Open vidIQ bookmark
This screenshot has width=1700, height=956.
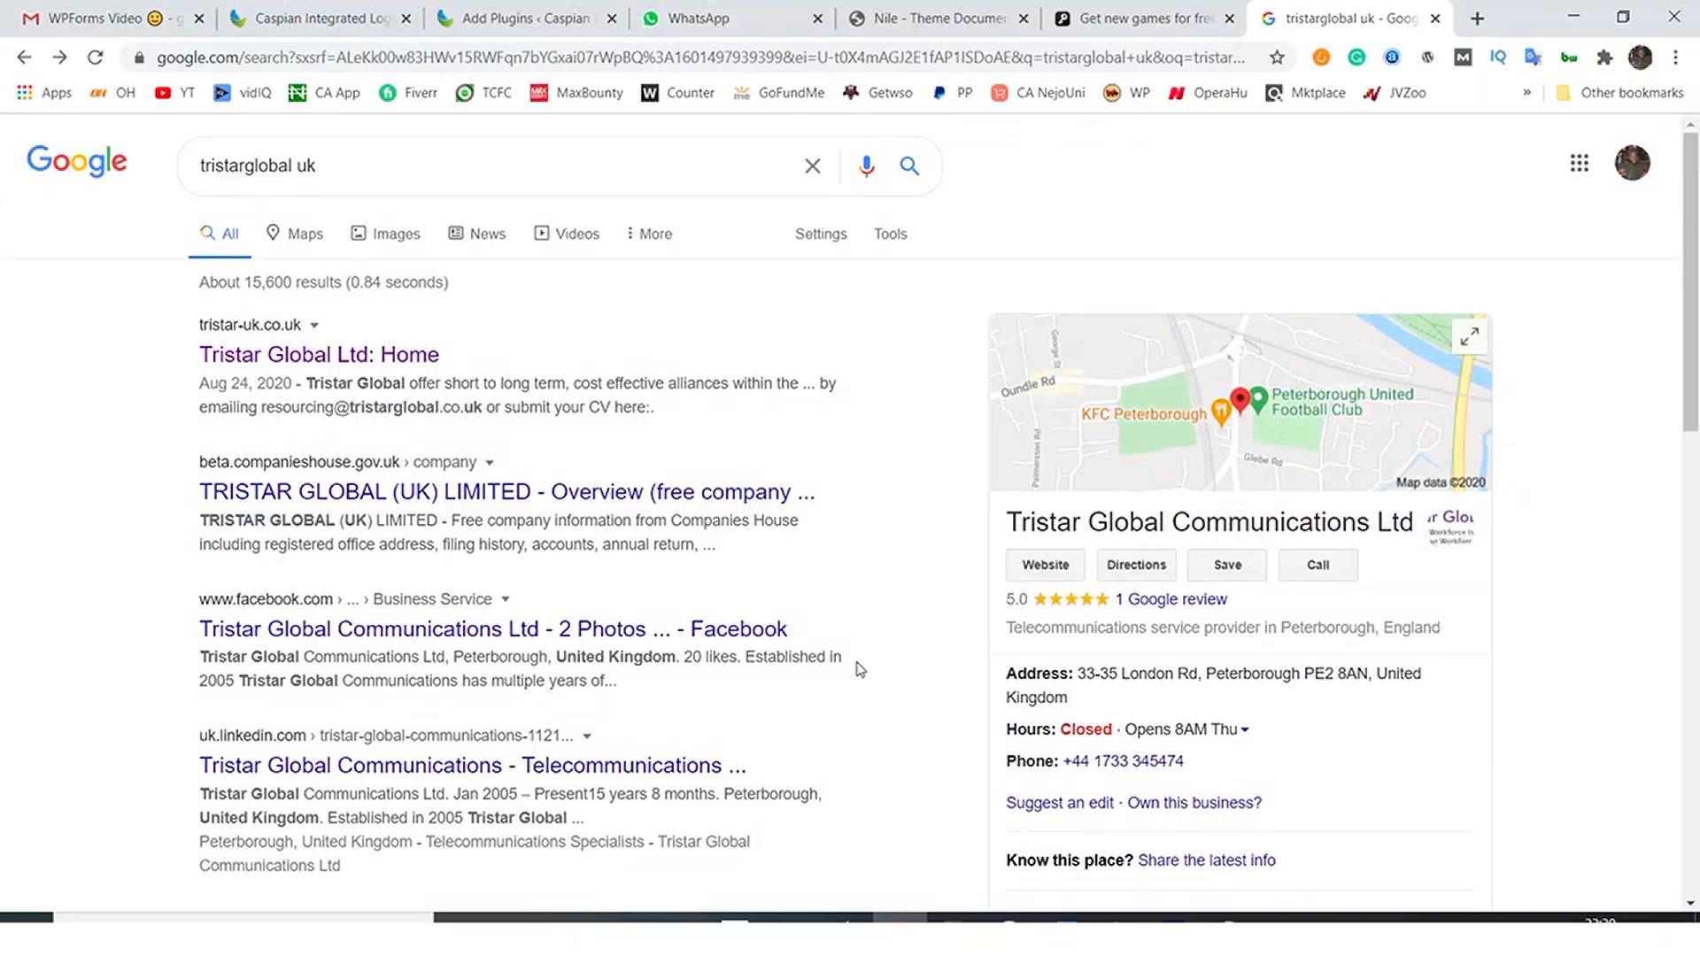point(243,93)
